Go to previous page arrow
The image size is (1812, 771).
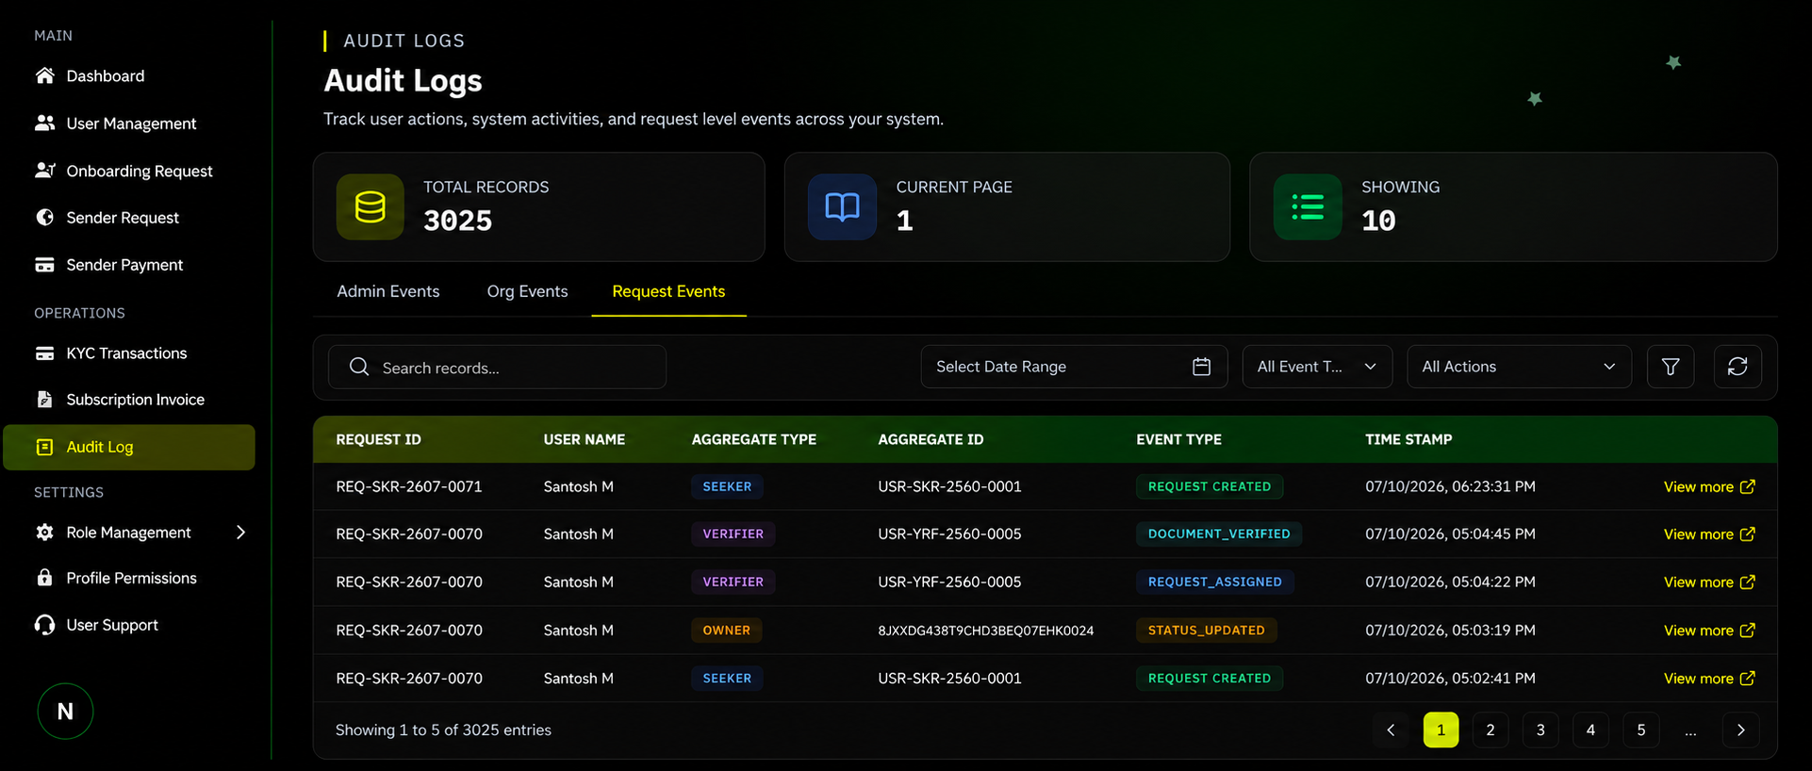tap(1391, 730)
